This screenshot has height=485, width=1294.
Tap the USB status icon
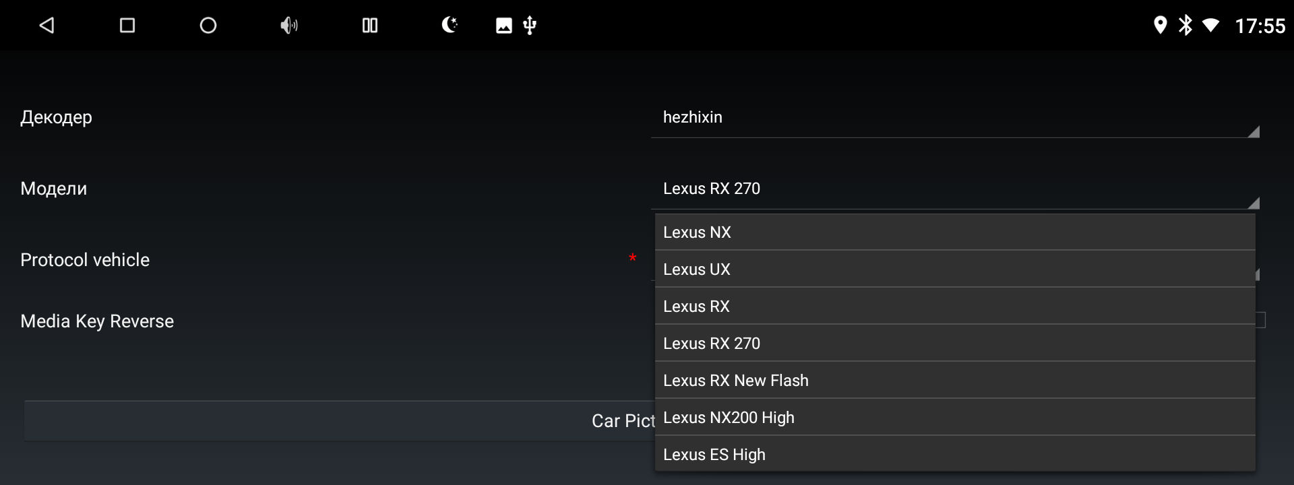coord(530,26)
